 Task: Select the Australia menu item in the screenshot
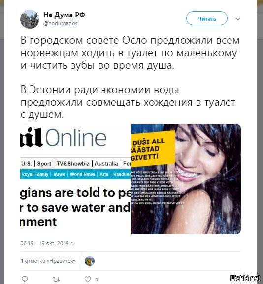(x=106, y=164)
